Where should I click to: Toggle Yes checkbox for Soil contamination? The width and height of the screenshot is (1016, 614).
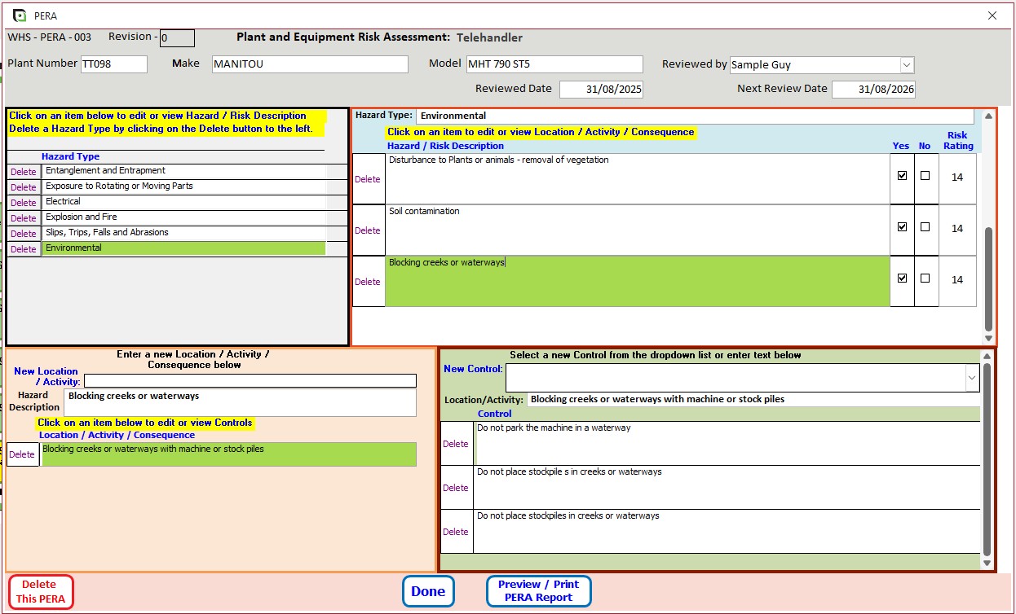click(902, 227)
